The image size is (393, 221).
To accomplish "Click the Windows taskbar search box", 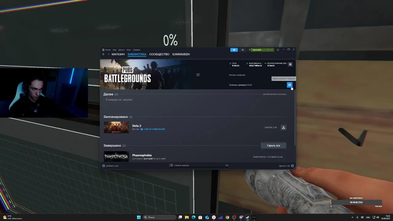I will [160, 217].
